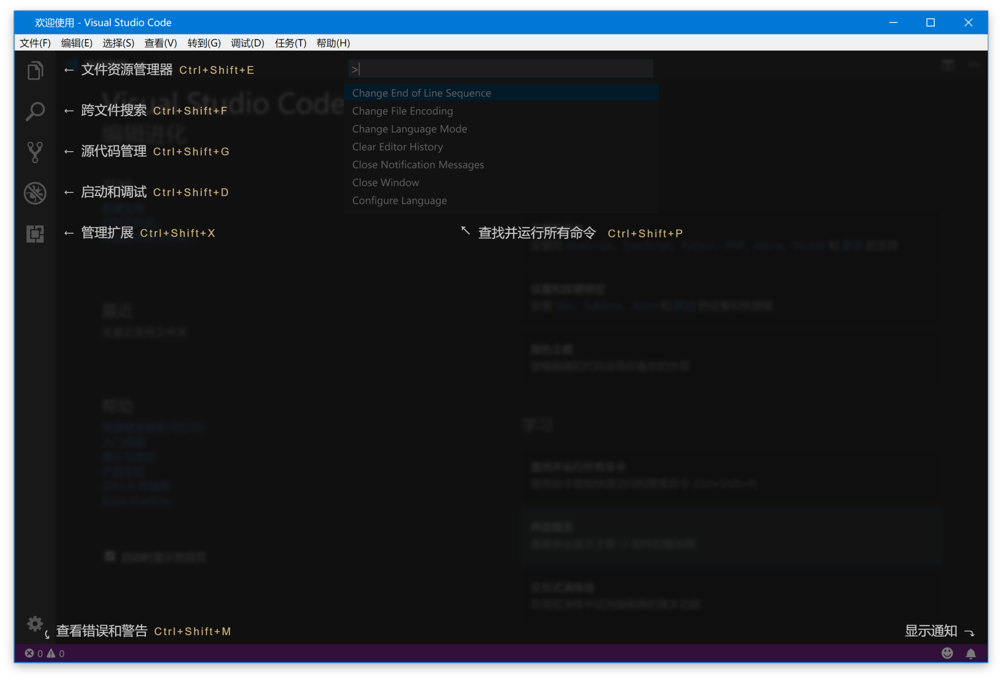
Task: Open the Explorer files icon
Action: (x=35, y=70)
